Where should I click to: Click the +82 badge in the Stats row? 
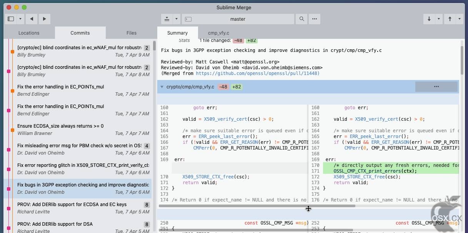tap(251, 41)
